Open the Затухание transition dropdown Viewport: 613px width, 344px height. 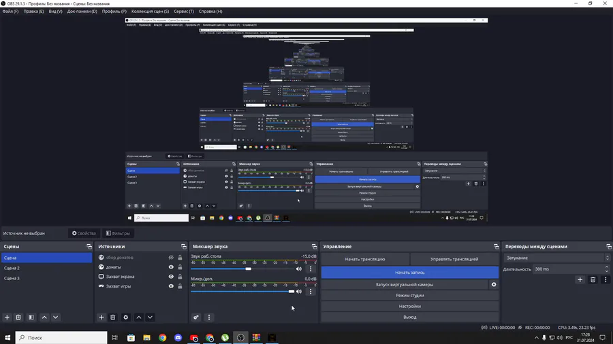coord(556,258)
